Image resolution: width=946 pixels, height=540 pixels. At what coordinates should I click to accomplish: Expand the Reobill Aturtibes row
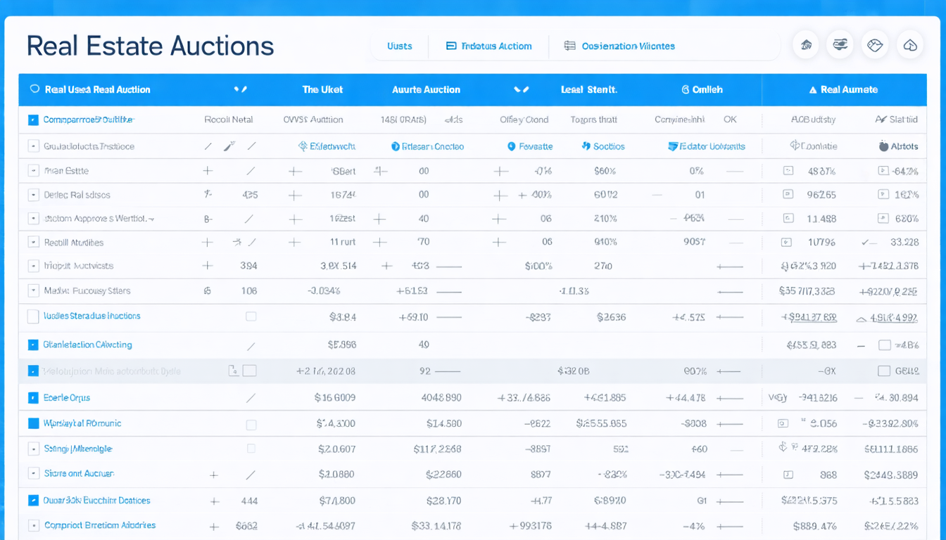[x=33, y=242]
